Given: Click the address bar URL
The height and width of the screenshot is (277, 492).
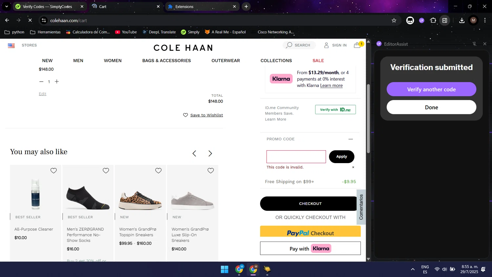Looking at the screenshot, I should (x=69, y=20).
